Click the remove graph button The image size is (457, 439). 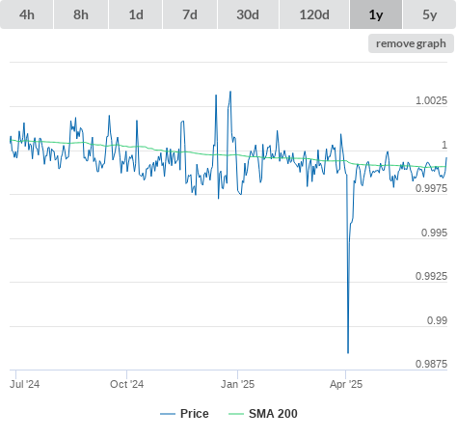click(411, 43)
